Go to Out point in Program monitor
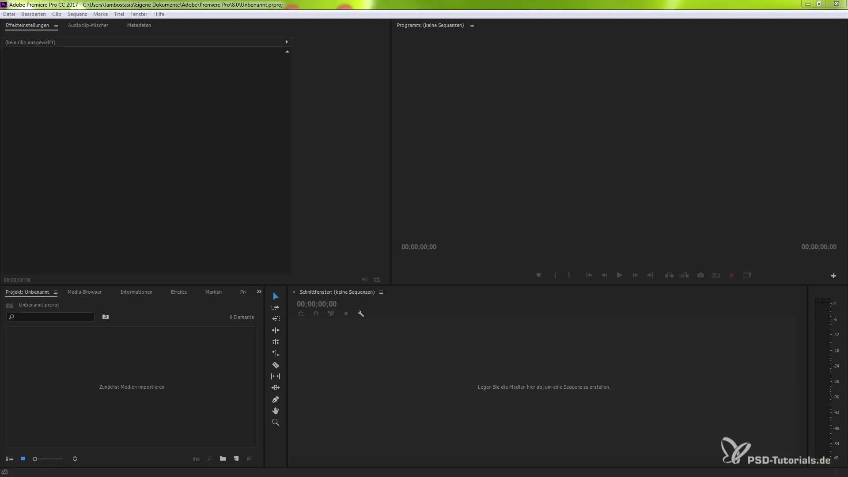The height and width of the screenshot is (477, 848). pos(650,275)
